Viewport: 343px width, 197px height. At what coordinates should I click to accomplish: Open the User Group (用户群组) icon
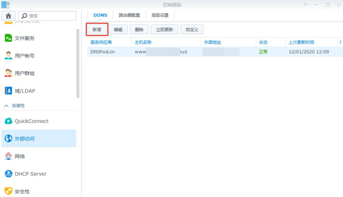pyautogui.click(x=8, y=73)
